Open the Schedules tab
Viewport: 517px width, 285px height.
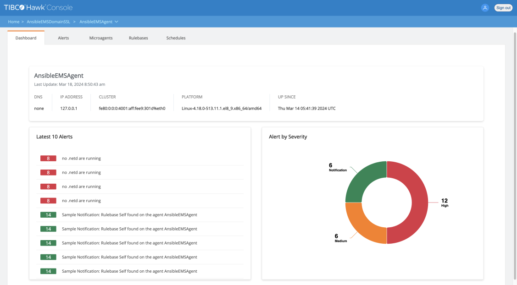tap(176, 38)
